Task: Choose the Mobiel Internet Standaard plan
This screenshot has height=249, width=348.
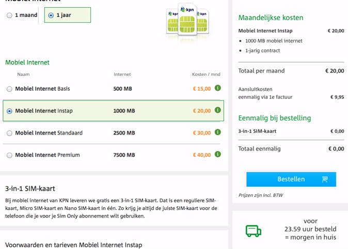Action: point(10,133)
